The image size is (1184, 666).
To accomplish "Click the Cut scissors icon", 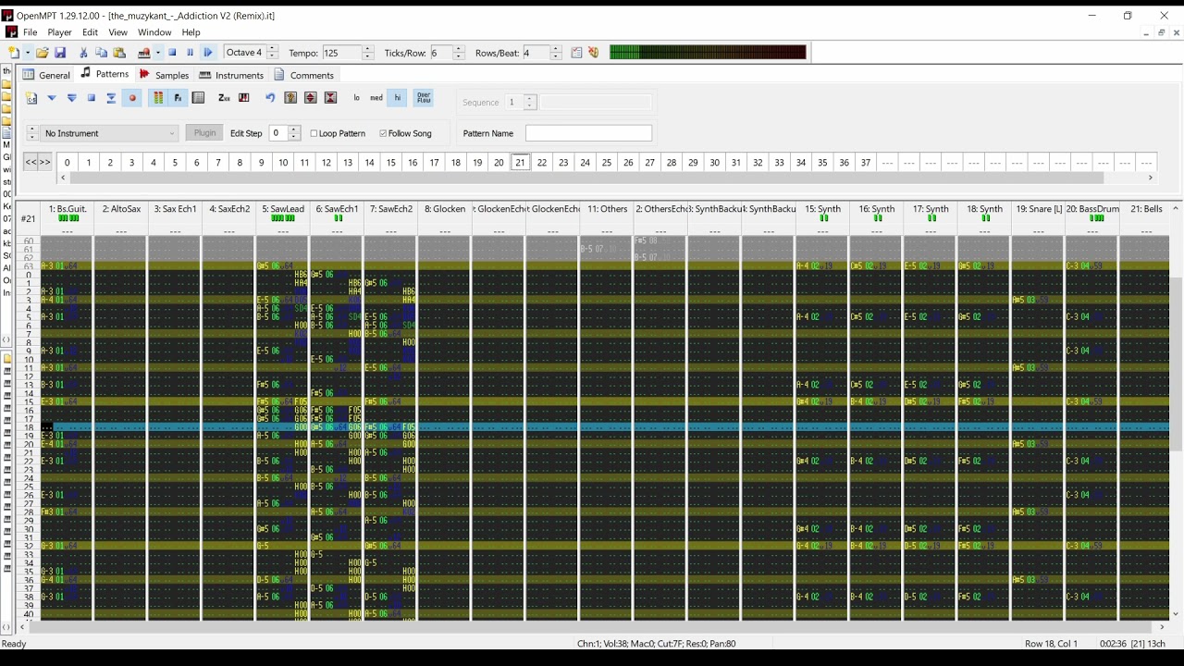I will [83, 53].
